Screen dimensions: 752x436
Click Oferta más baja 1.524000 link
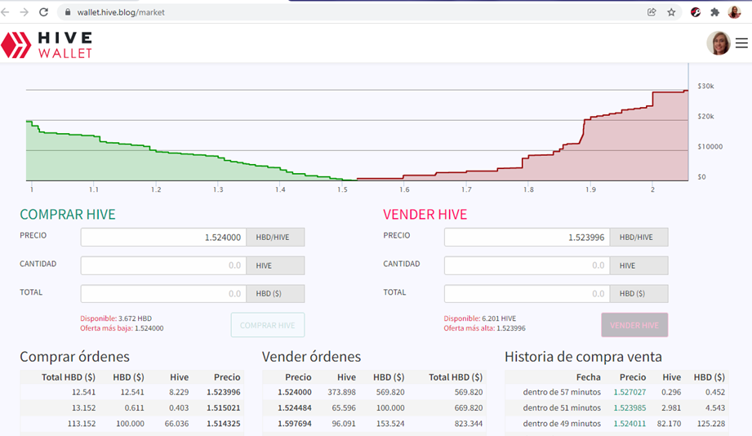click(x=122, y=328)
